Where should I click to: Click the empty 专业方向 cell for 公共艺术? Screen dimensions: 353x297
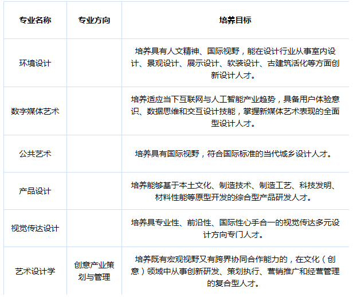point(95,154)
